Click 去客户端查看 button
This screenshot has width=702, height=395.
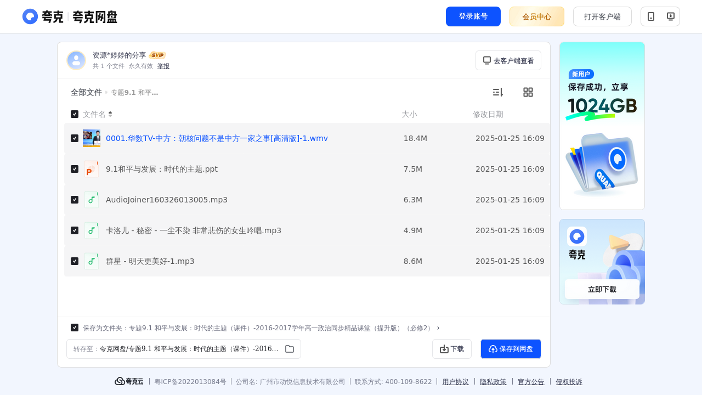coord(508,60)
